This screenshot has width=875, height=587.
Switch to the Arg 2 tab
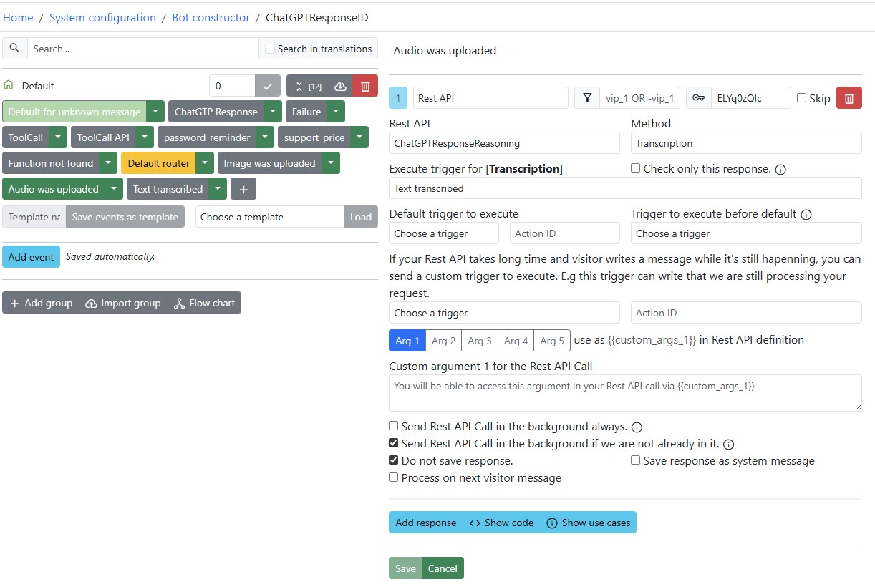coord(444,341)
